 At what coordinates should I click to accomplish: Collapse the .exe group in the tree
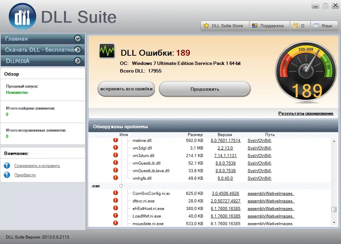click(x=121, y=186)
